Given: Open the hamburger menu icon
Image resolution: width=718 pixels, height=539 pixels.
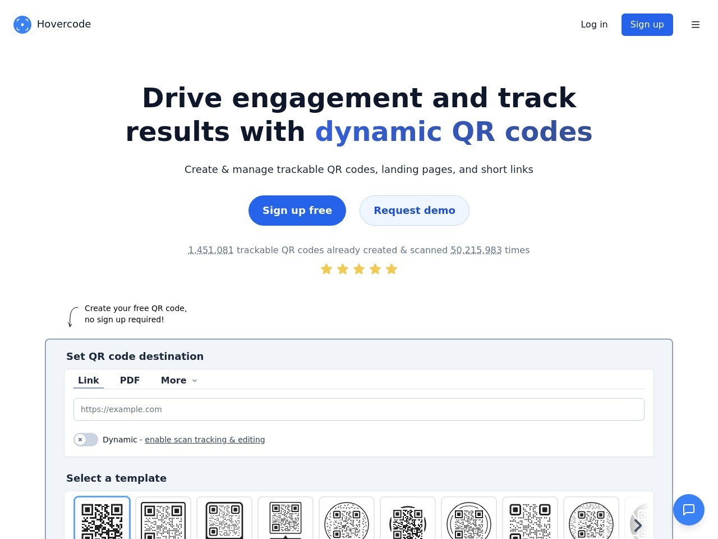Looking at the screenshot, I should pos(696,25).
